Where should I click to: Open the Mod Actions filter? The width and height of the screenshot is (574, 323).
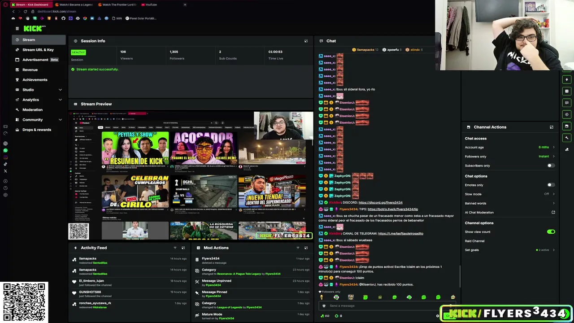pos(298,248)
